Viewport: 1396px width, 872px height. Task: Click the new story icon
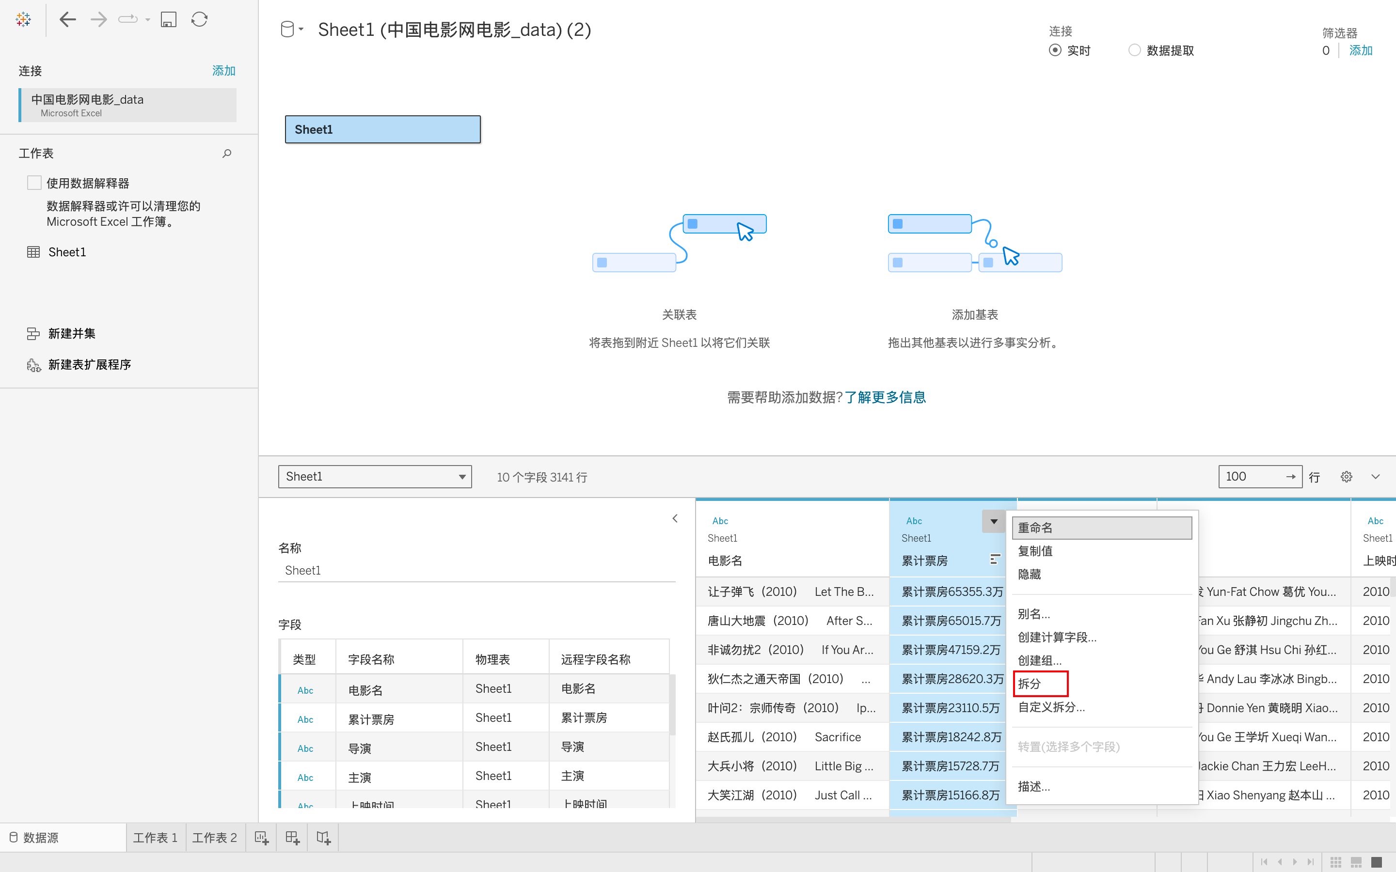(323, 838)
